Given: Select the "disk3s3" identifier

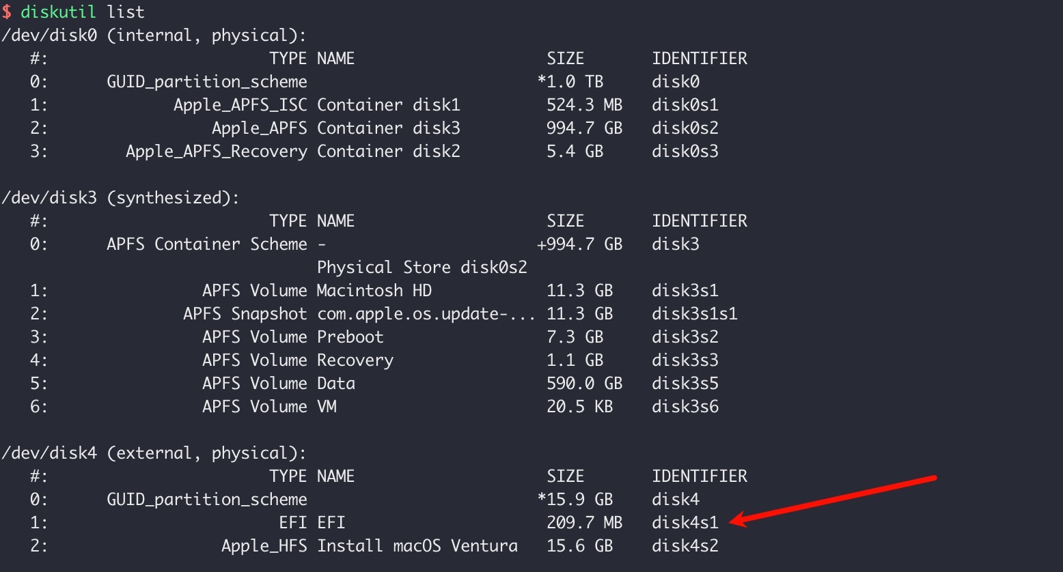Looking at the screenshot, I should (685, 360).
